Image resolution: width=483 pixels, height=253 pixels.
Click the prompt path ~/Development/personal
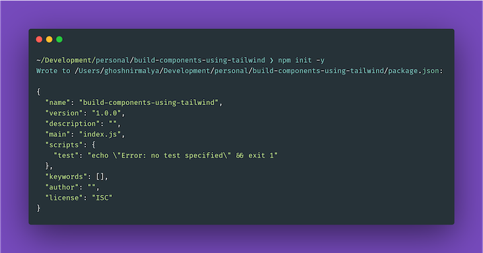[x=83, y=60]
